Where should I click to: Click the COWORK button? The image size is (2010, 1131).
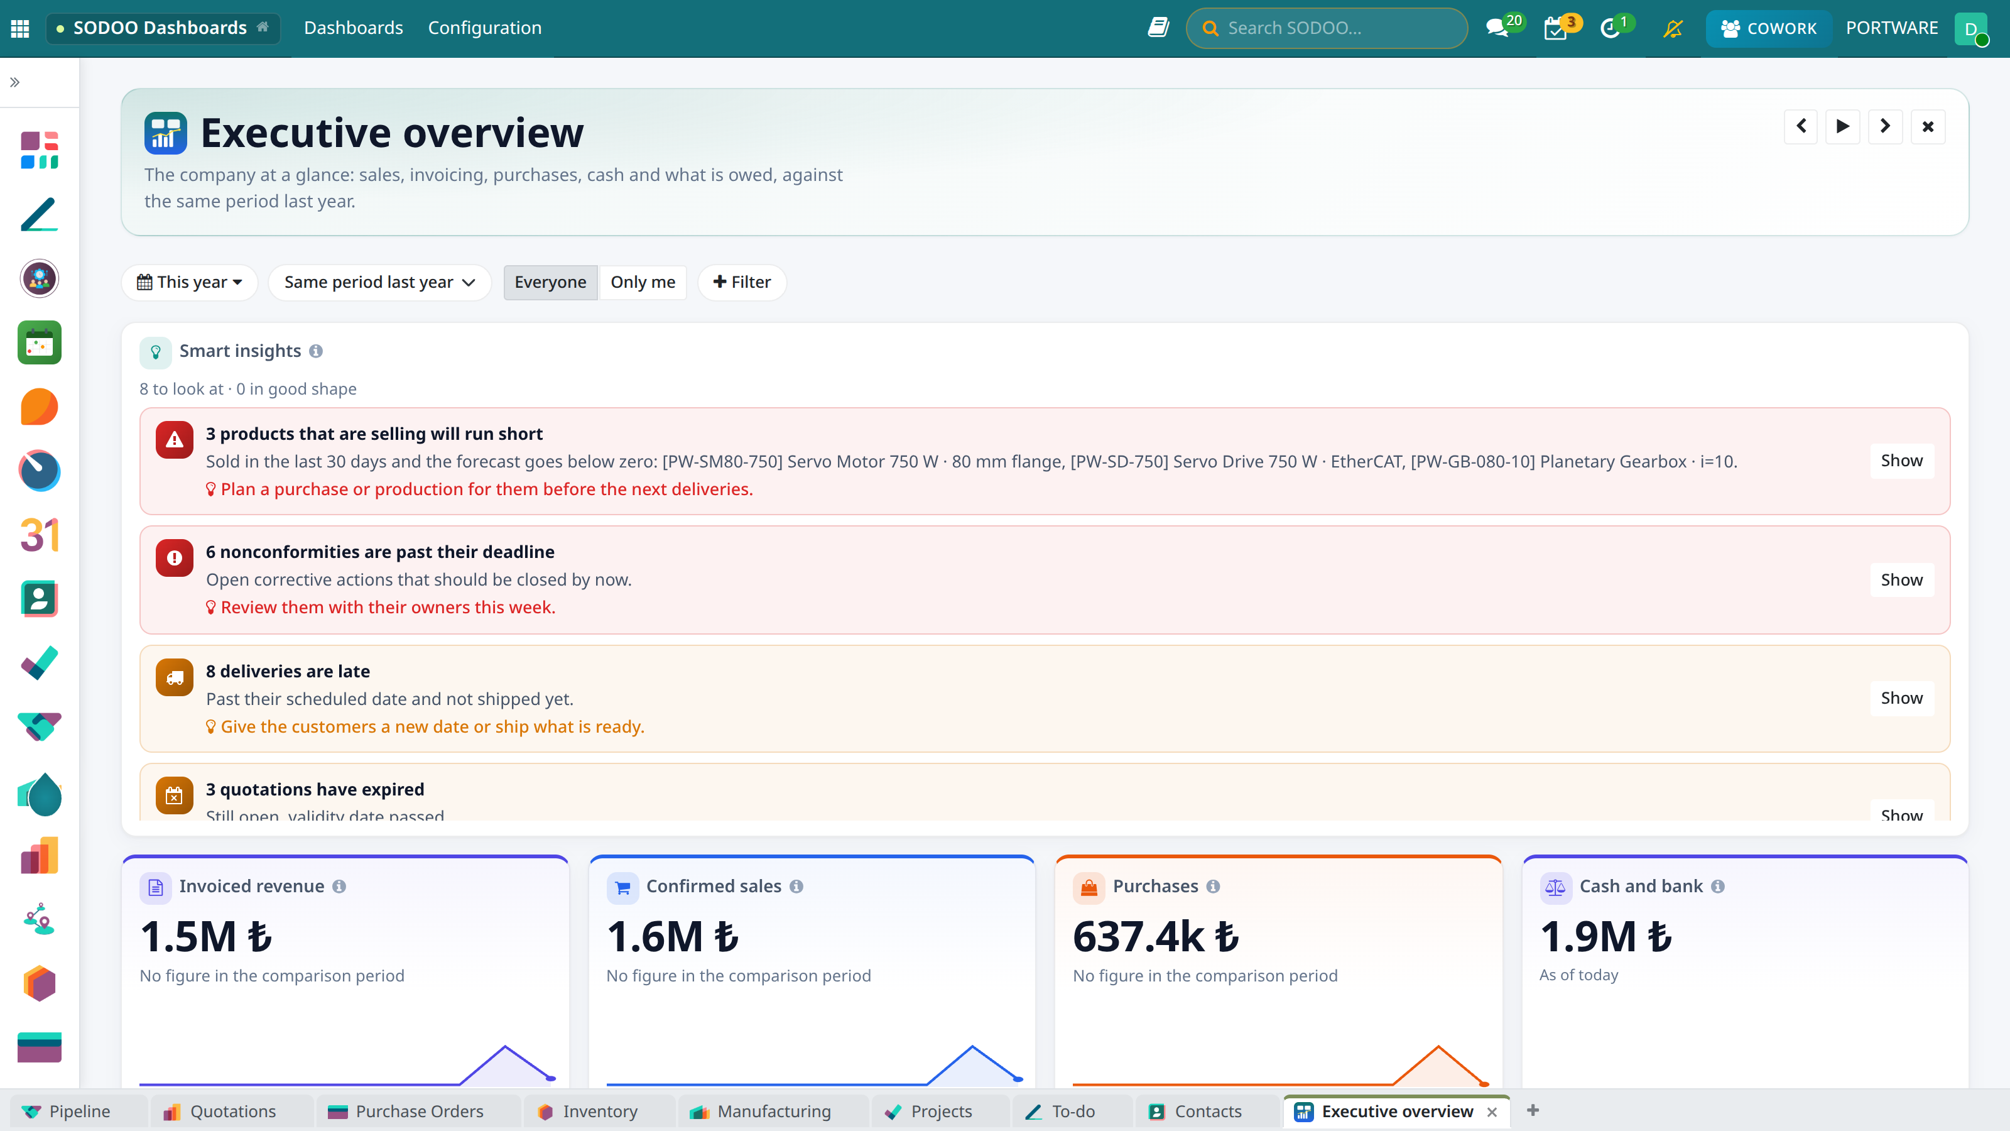click(x=1768, y=28)
